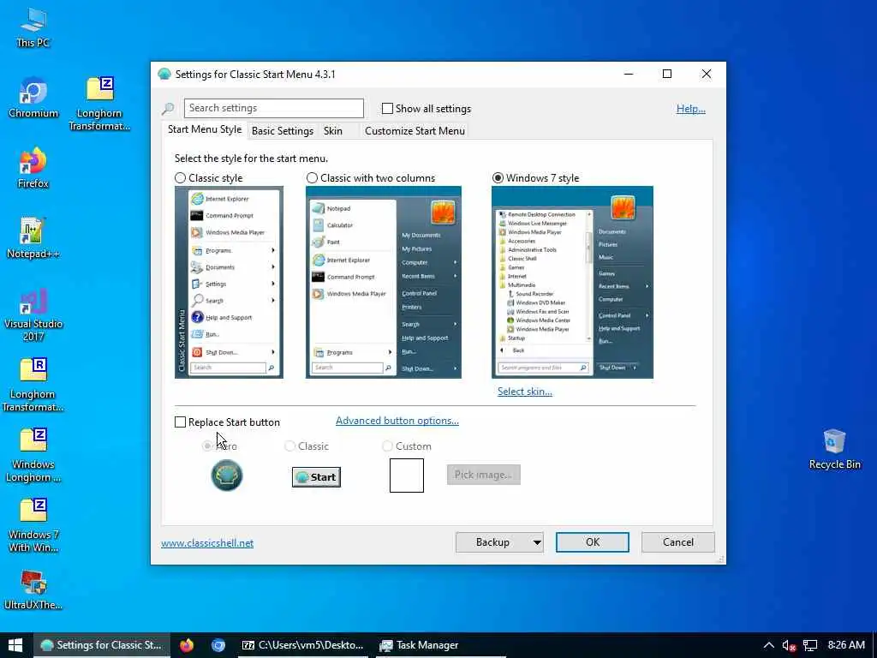
Task: Select Classic style radio button
Action: 180,178
